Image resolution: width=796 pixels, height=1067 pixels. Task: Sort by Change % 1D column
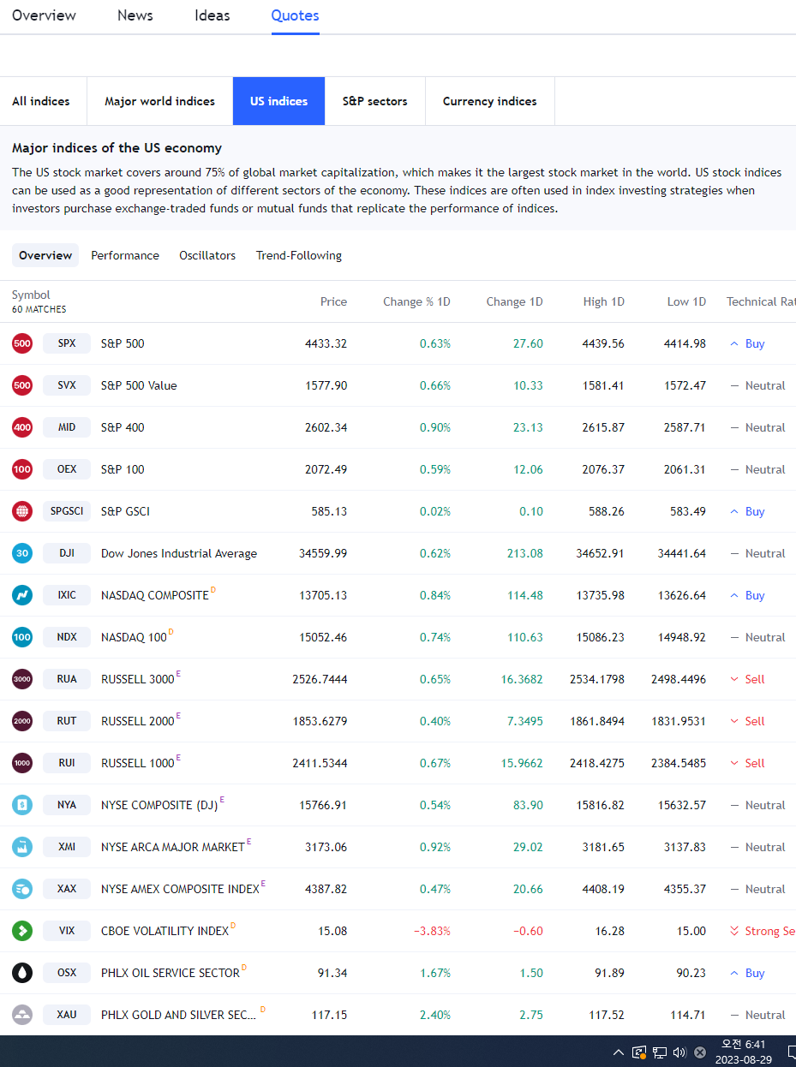(x=416, y=301)
